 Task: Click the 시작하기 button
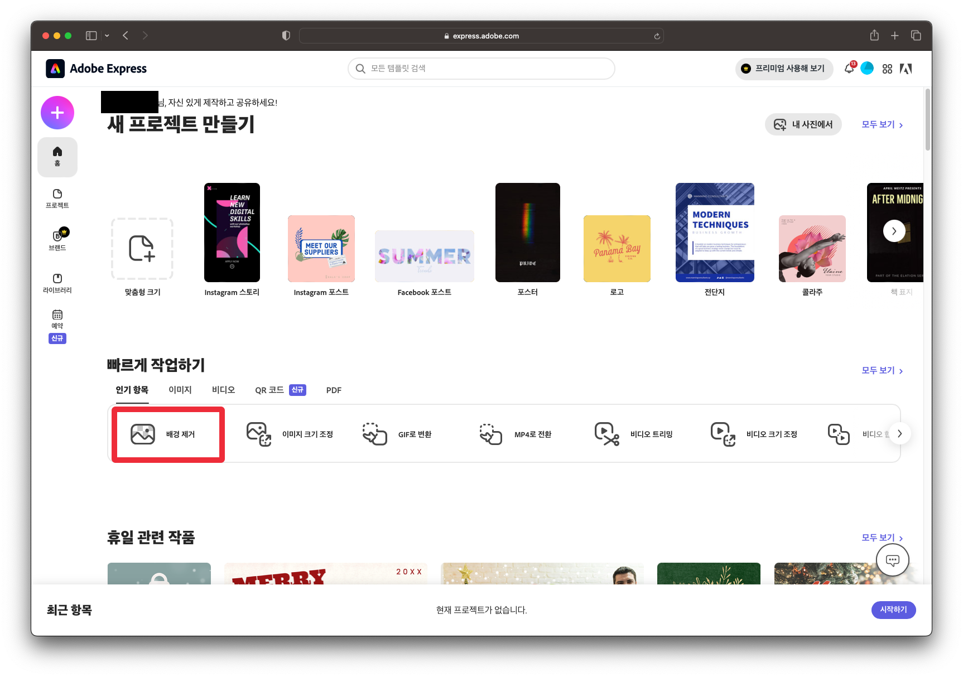(x=894, y=610)
